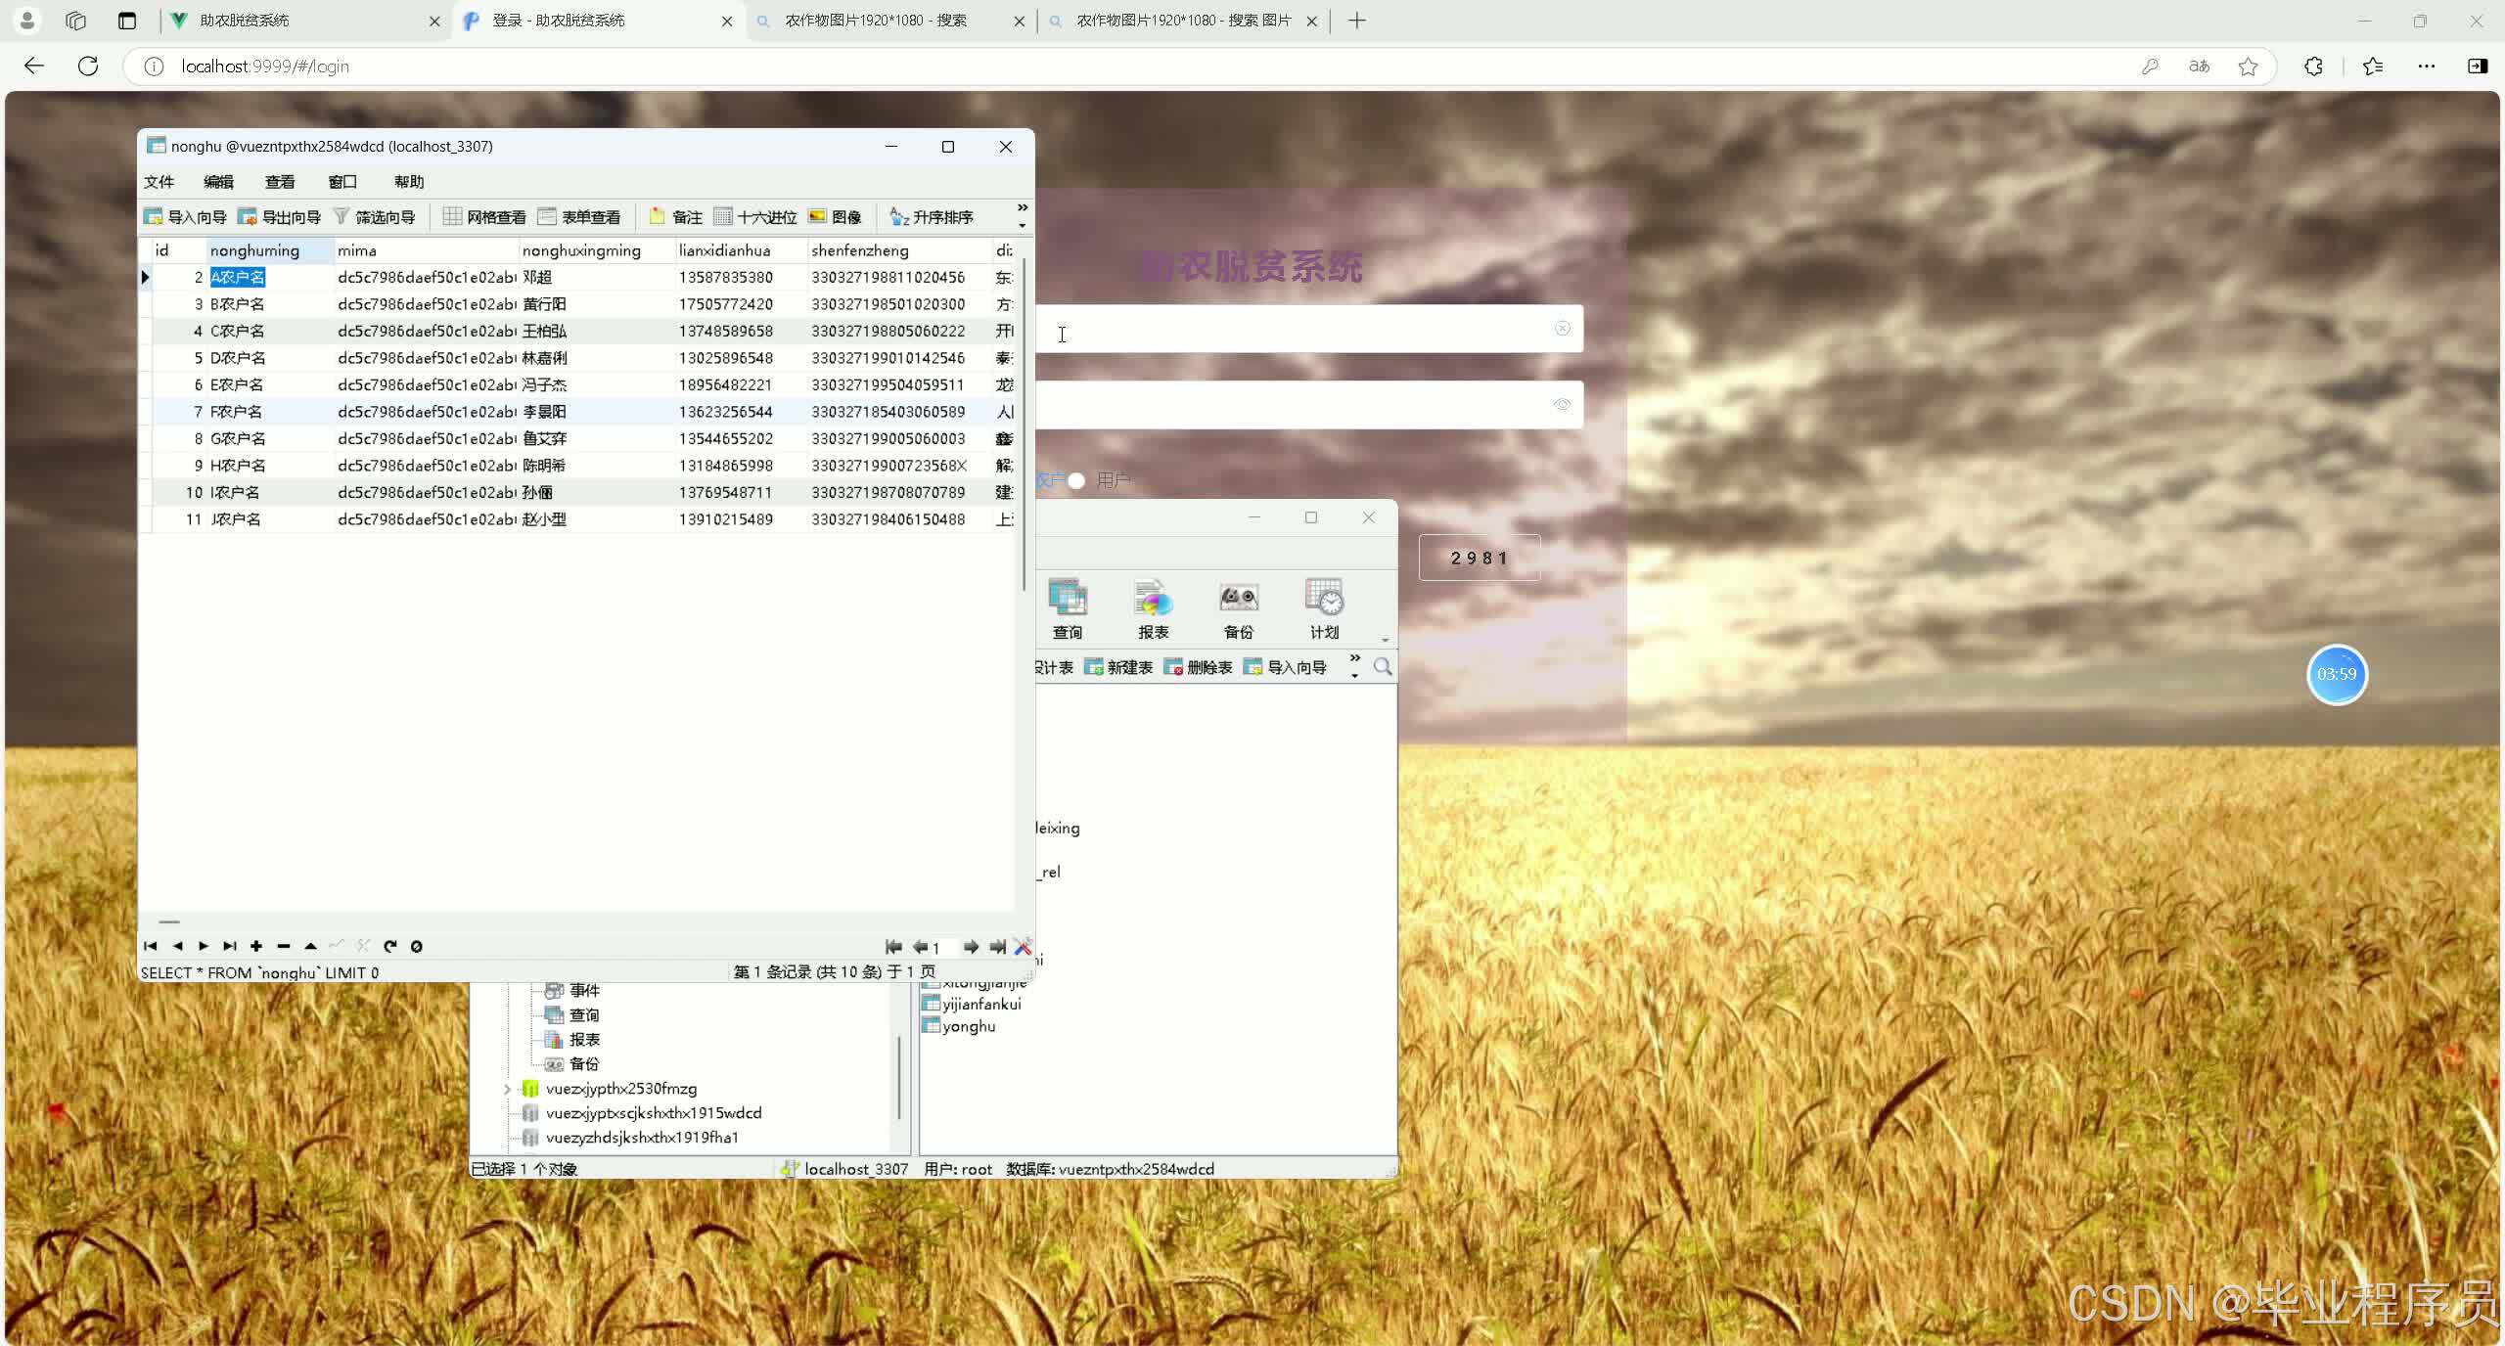Click the shenfenzheng column header
Screen dimensions: 2505x1346
point(900,250)
